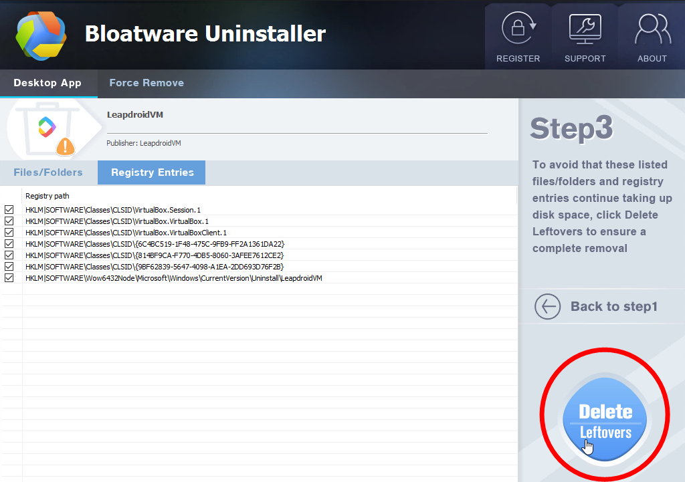Click the About people icon
685x482 pixels.
(653, 29)
